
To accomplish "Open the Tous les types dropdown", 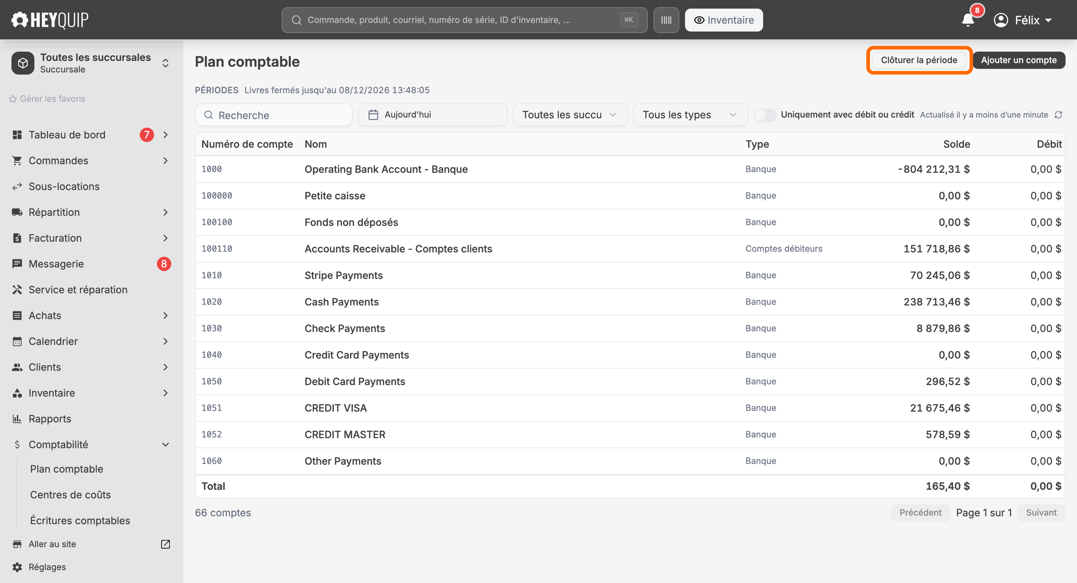I will coord(690,115).
